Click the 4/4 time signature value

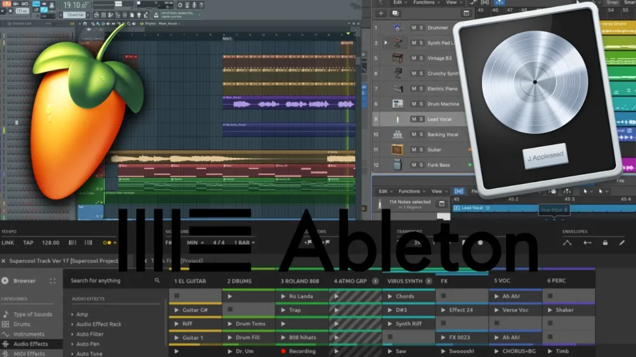pyautogui.click(x=219, y=242)
